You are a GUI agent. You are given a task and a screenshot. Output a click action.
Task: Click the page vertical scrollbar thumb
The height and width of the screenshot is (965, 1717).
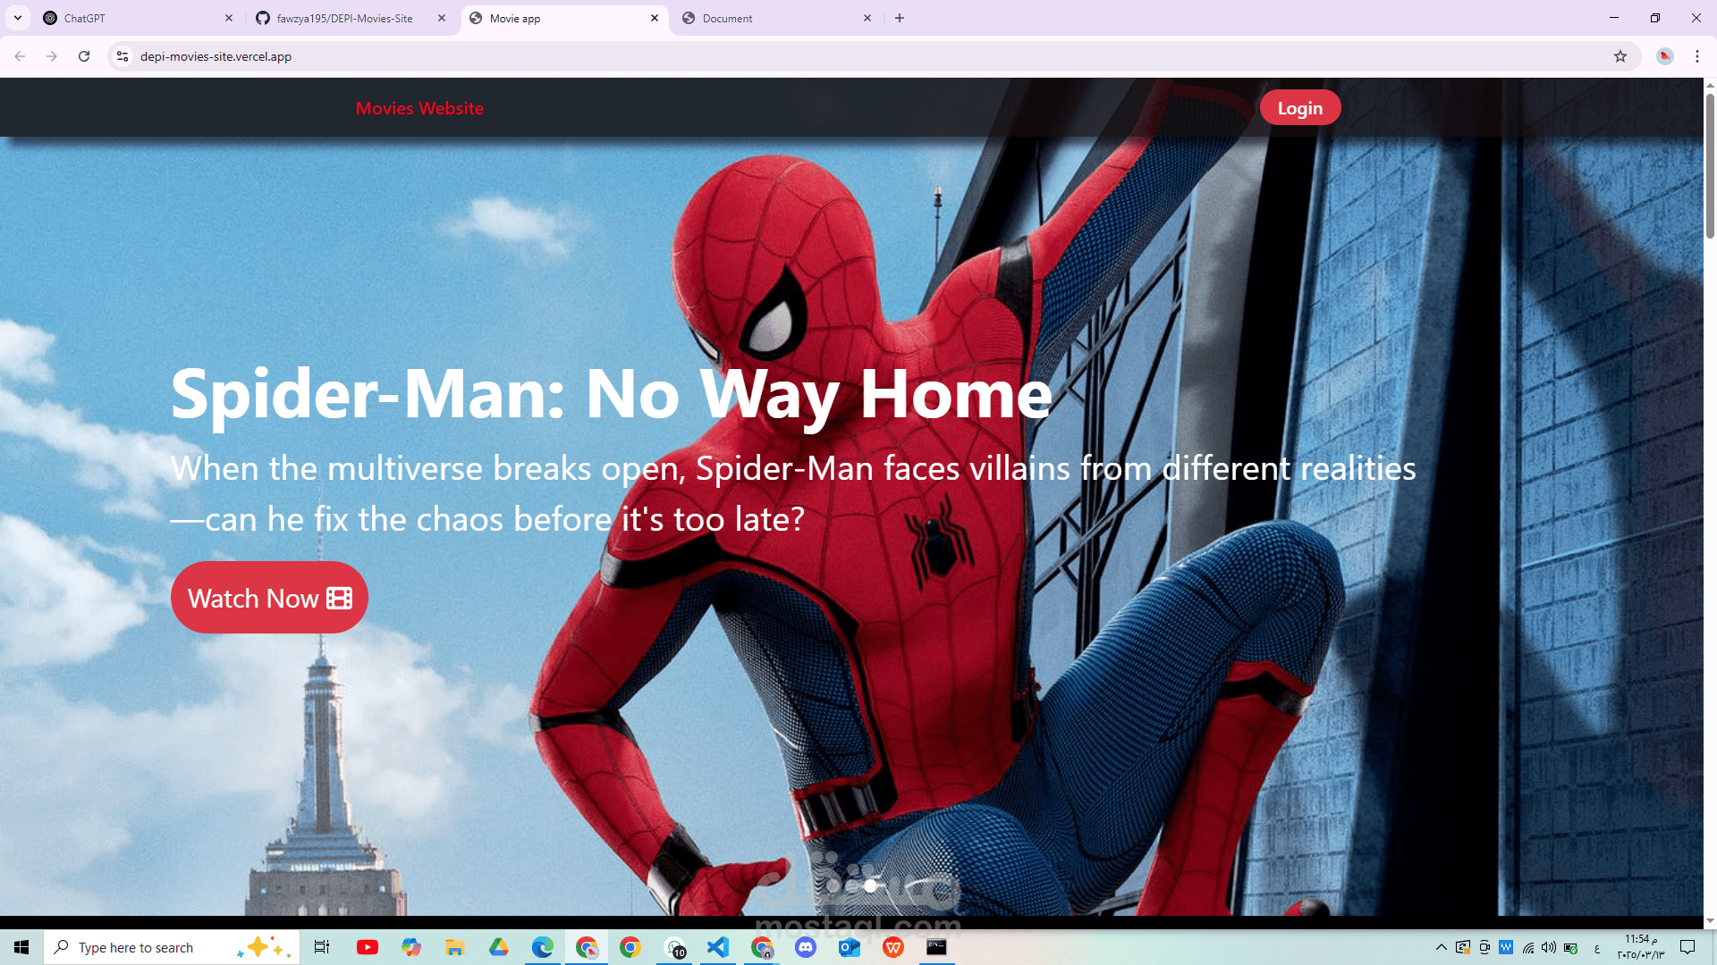point(1710,165)
